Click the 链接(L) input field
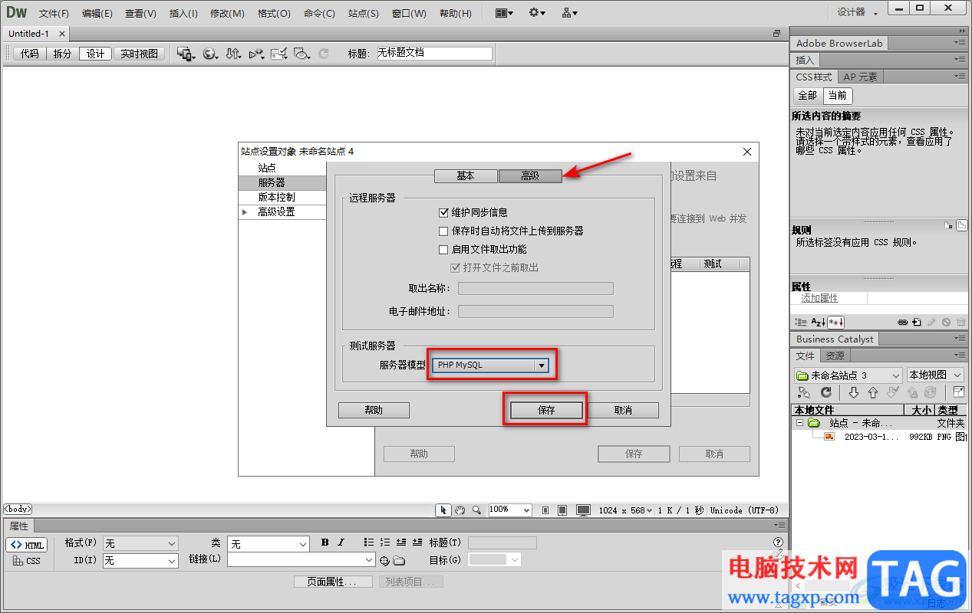This screenshot has height=613, width=972. (301, 560)
